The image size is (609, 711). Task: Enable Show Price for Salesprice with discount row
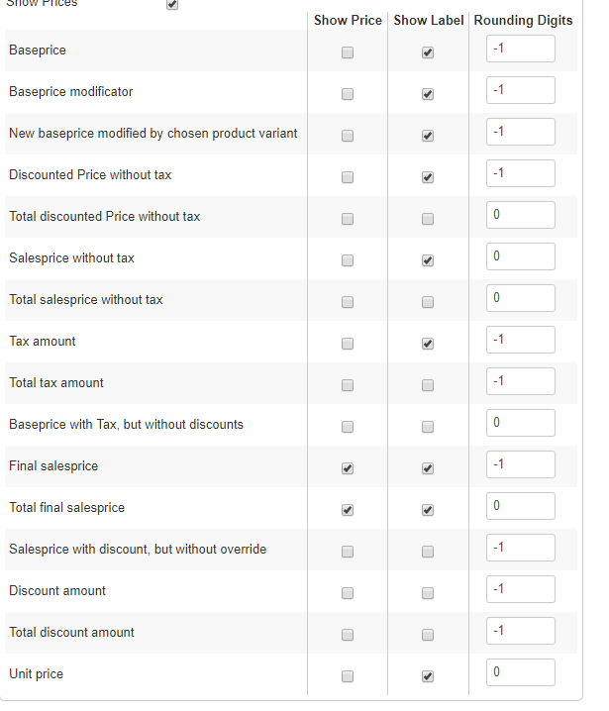click(348, 553)
